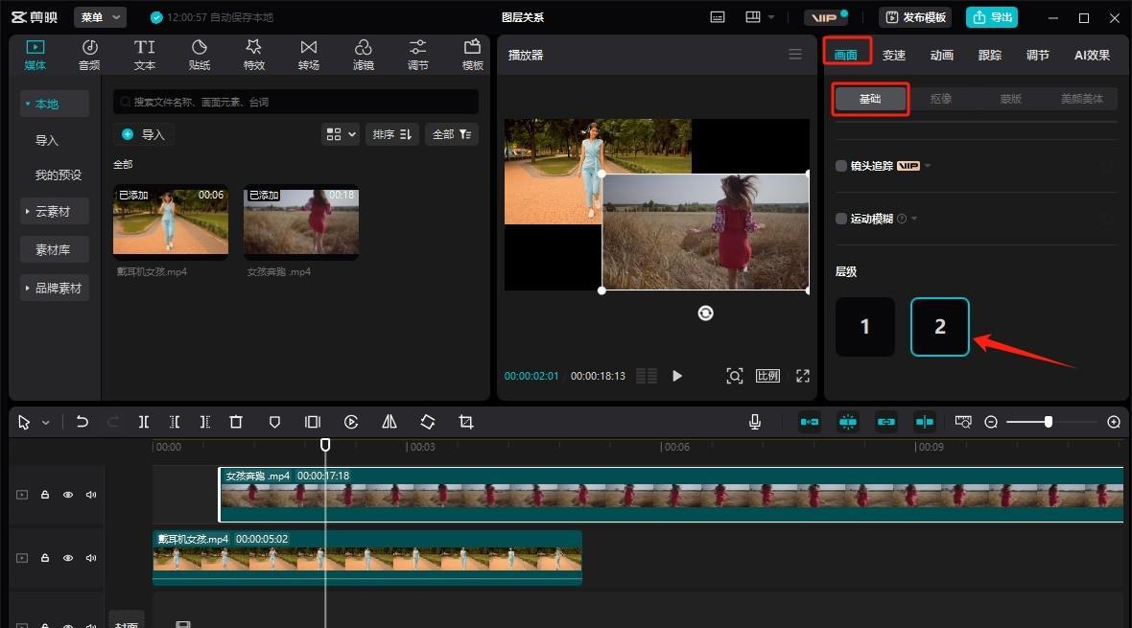This screenshot has width=1132, height=628.
Task: Click the mirror flip icon
Action: click(389, 422)
